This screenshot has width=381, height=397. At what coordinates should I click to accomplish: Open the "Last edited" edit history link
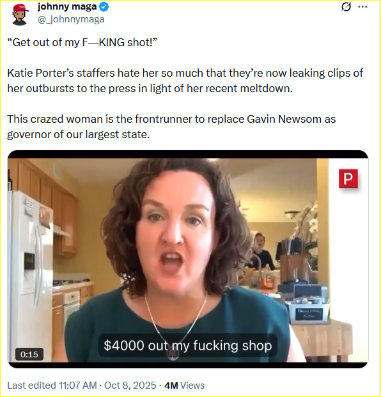(31, 385)
